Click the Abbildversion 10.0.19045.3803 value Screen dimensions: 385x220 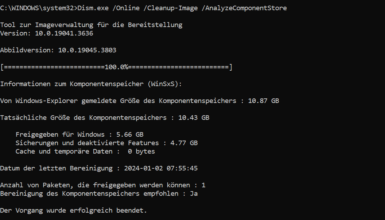tap(87, 50)
